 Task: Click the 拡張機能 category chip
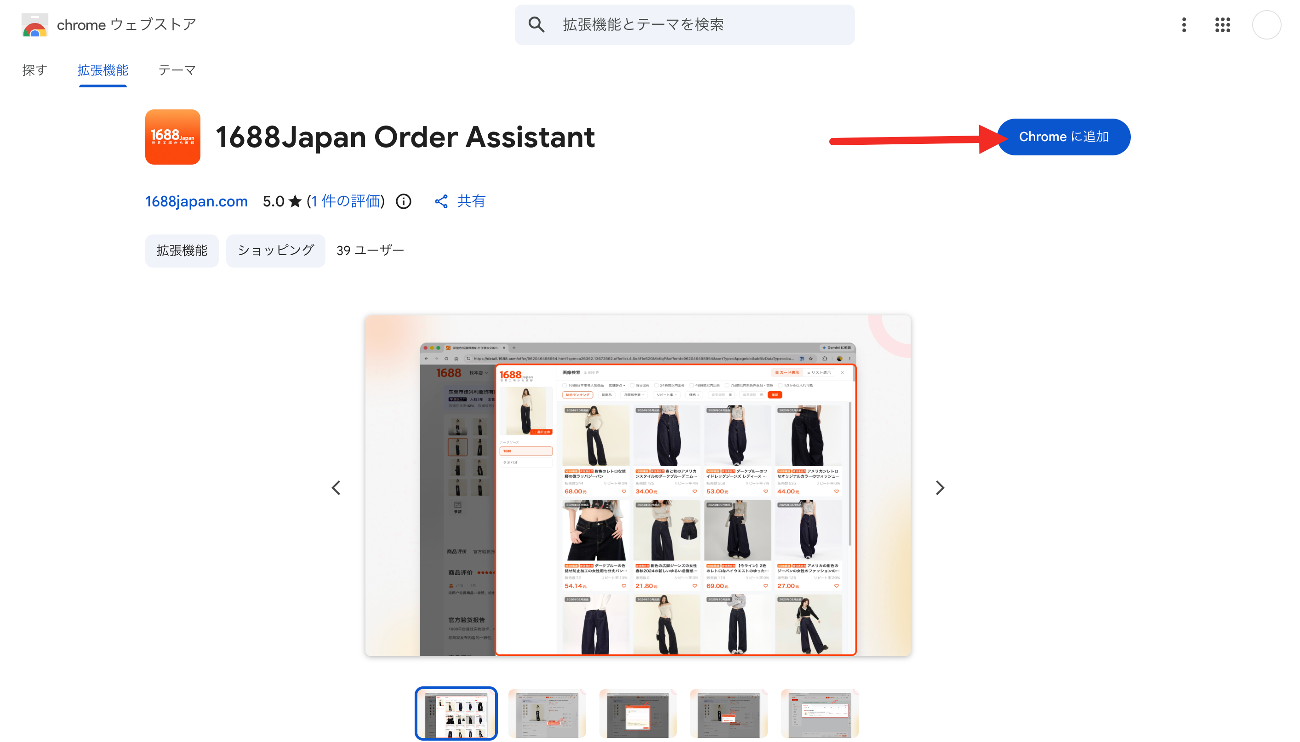[x=182, y=250]
